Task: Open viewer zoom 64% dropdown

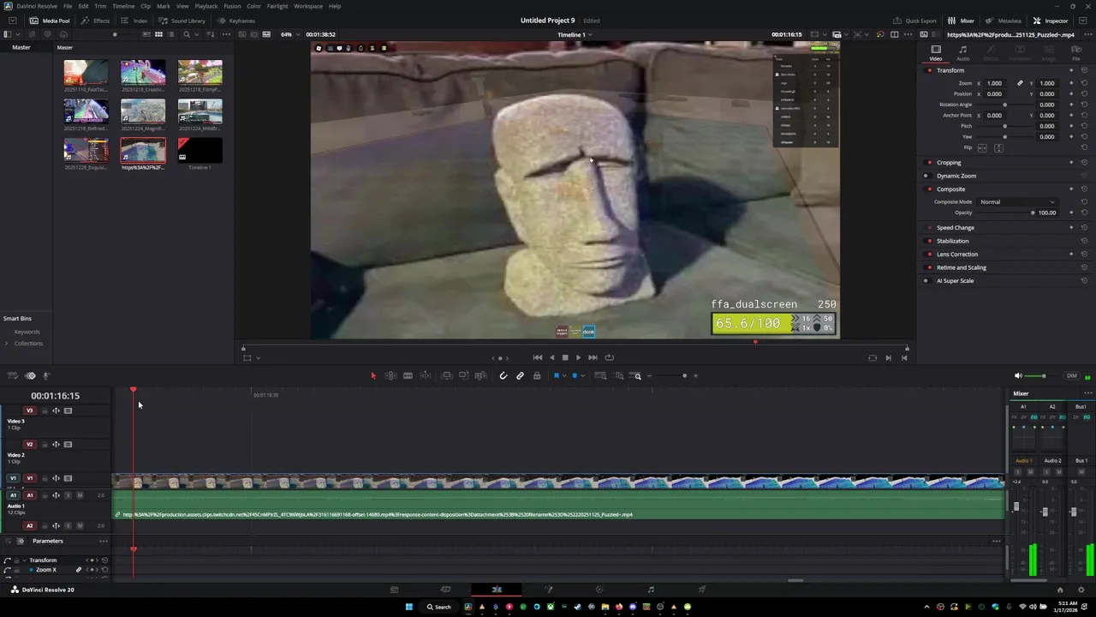Action: (x=289, y=34)
